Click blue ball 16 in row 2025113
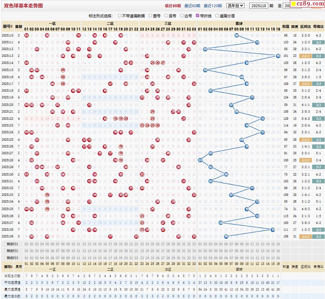The image size is (325, 299). [278, 56]
